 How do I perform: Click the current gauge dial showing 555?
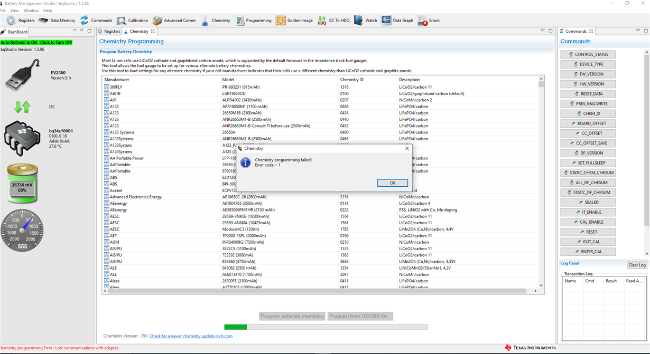point(22,230)
